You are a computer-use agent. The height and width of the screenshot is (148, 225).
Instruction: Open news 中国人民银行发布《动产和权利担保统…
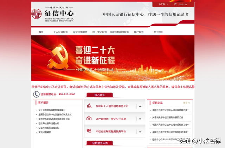171,132
